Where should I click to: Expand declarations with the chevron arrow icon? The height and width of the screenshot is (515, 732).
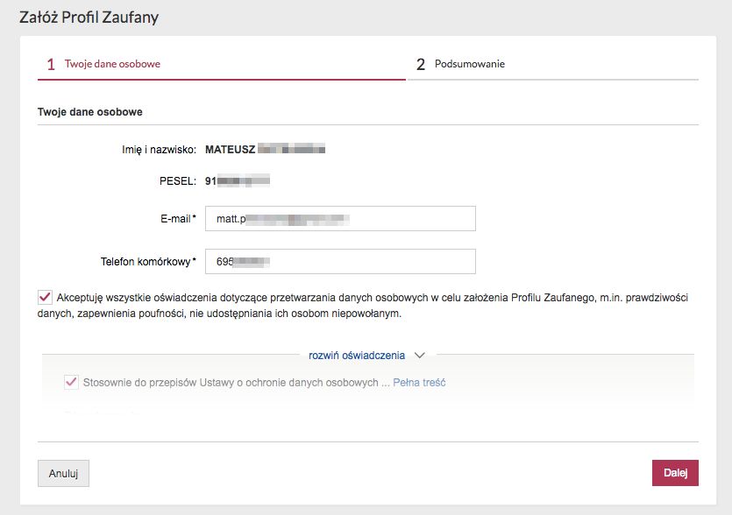pos(420,356)
